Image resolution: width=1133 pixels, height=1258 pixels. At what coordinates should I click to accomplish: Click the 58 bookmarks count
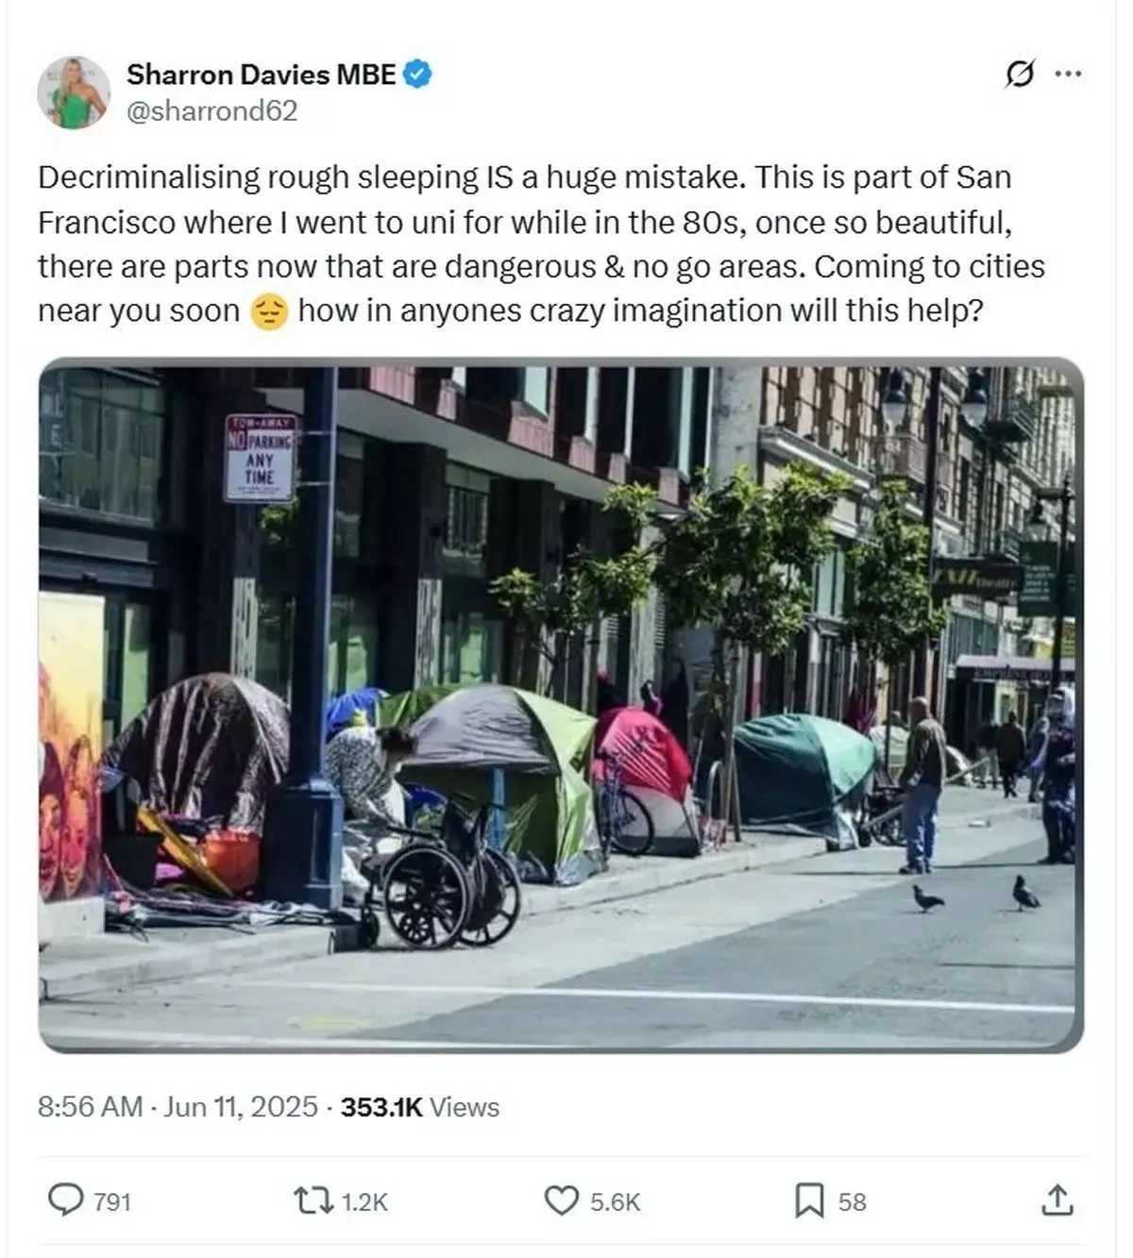[x=853, y=1201]
